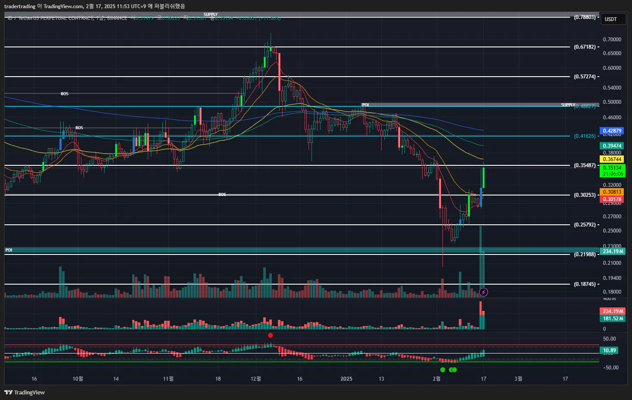Click the SUPPLY label near the 0.78803 line

click(x=211, y=15)
